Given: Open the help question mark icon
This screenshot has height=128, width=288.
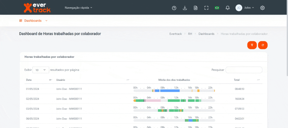Looking at the screenshot, I should tap(174, 8).
